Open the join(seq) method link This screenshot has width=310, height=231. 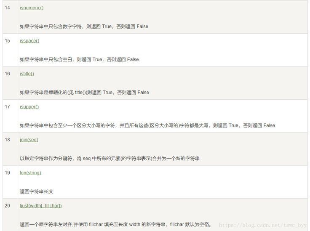(x=29, y=140)
